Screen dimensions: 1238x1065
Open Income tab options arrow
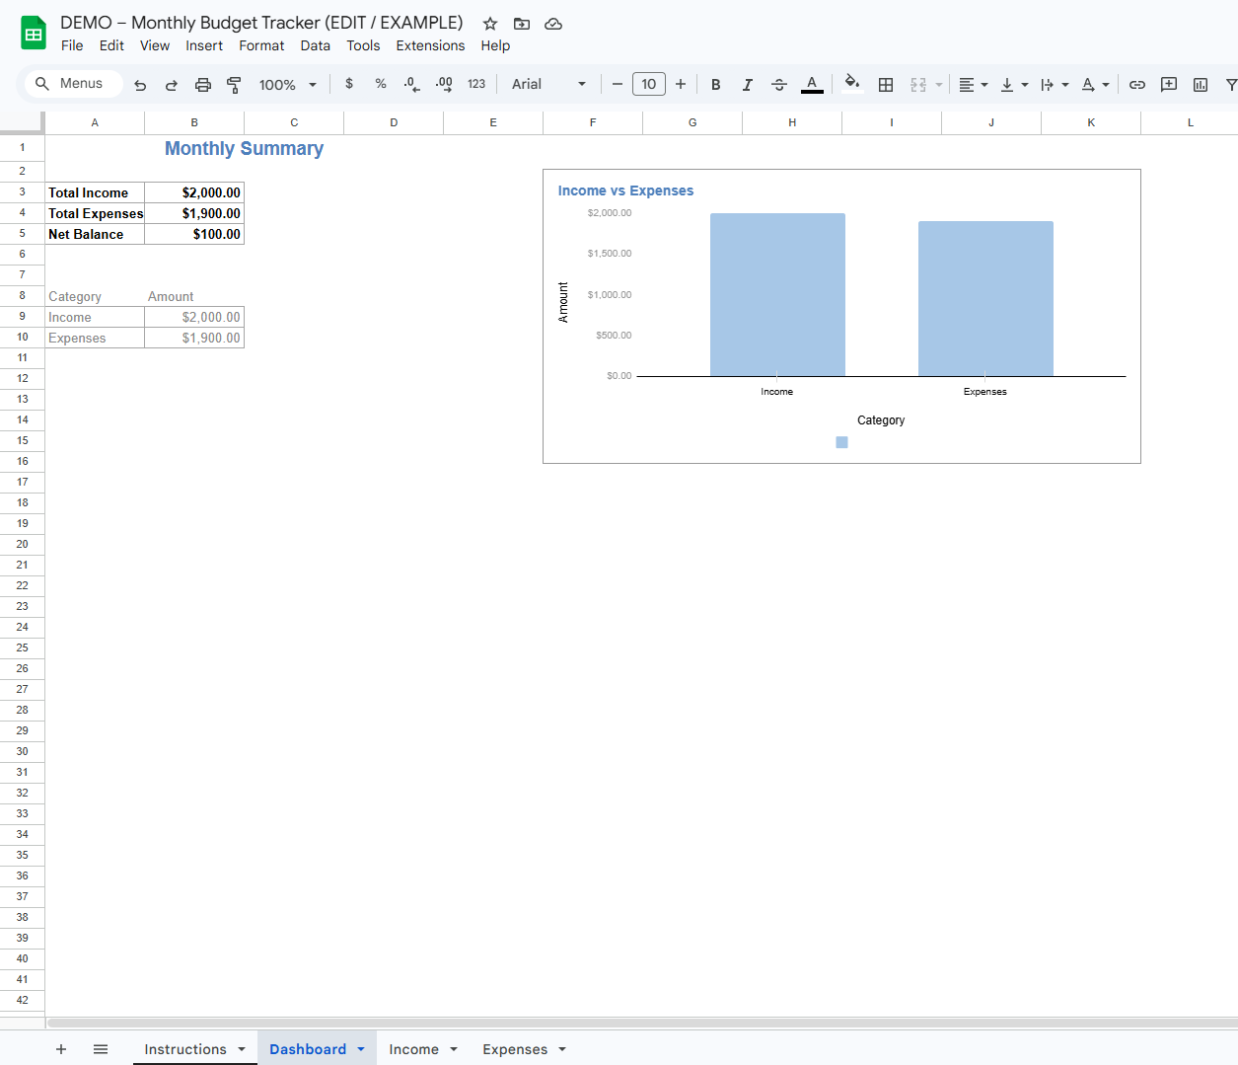pos(454,1049)
